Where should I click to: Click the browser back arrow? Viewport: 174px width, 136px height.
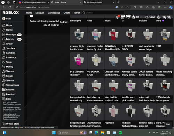(4, 7)
